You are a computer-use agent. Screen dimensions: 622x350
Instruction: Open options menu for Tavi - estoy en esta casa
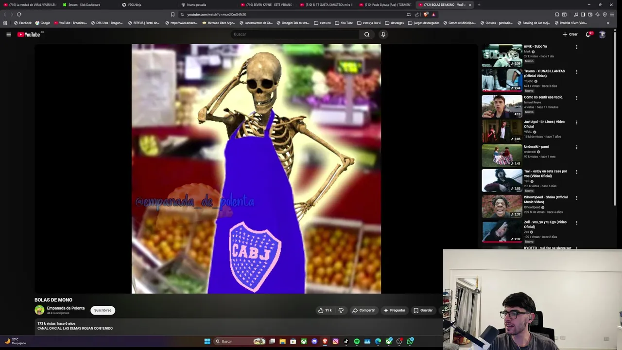click(x=577, y=172)
